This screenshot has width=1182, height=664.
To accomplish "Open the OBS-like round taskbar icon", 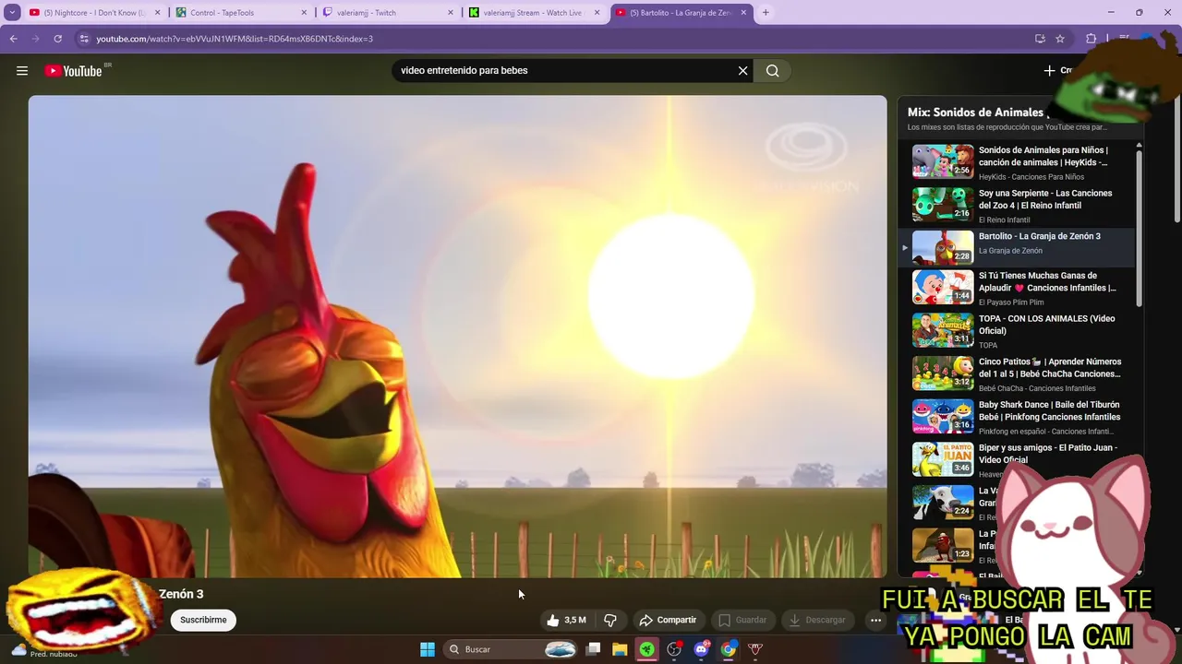I will pos(674,649).
